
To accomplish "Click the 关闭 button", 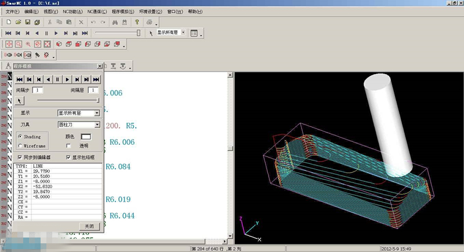I will 89,225.
